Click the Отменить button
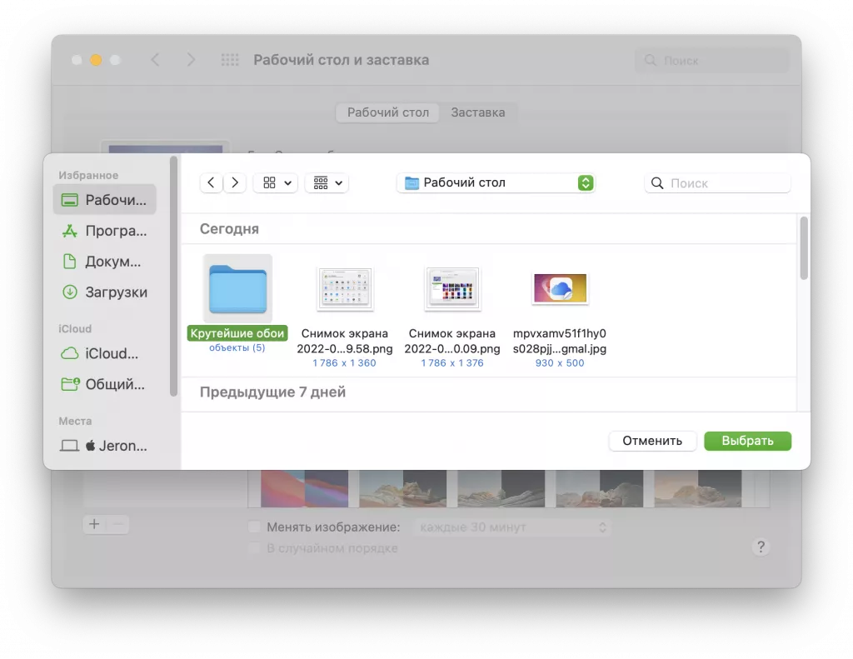The image size is (853, 659). tap(652, 441)
